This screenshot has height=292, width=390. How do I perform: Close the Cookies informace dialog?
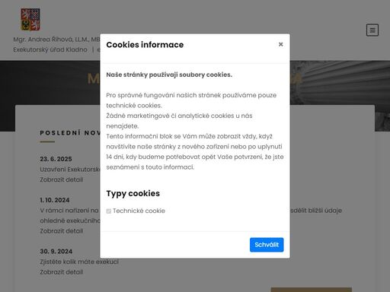point(280,44)
